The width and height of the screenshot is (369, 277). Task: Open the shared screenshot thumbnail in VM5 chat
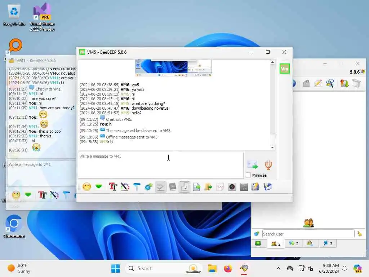point(173,68)
